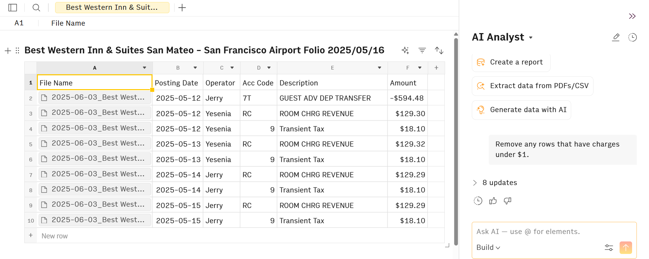Start a new chat with pencil icon

click(616, 37)
